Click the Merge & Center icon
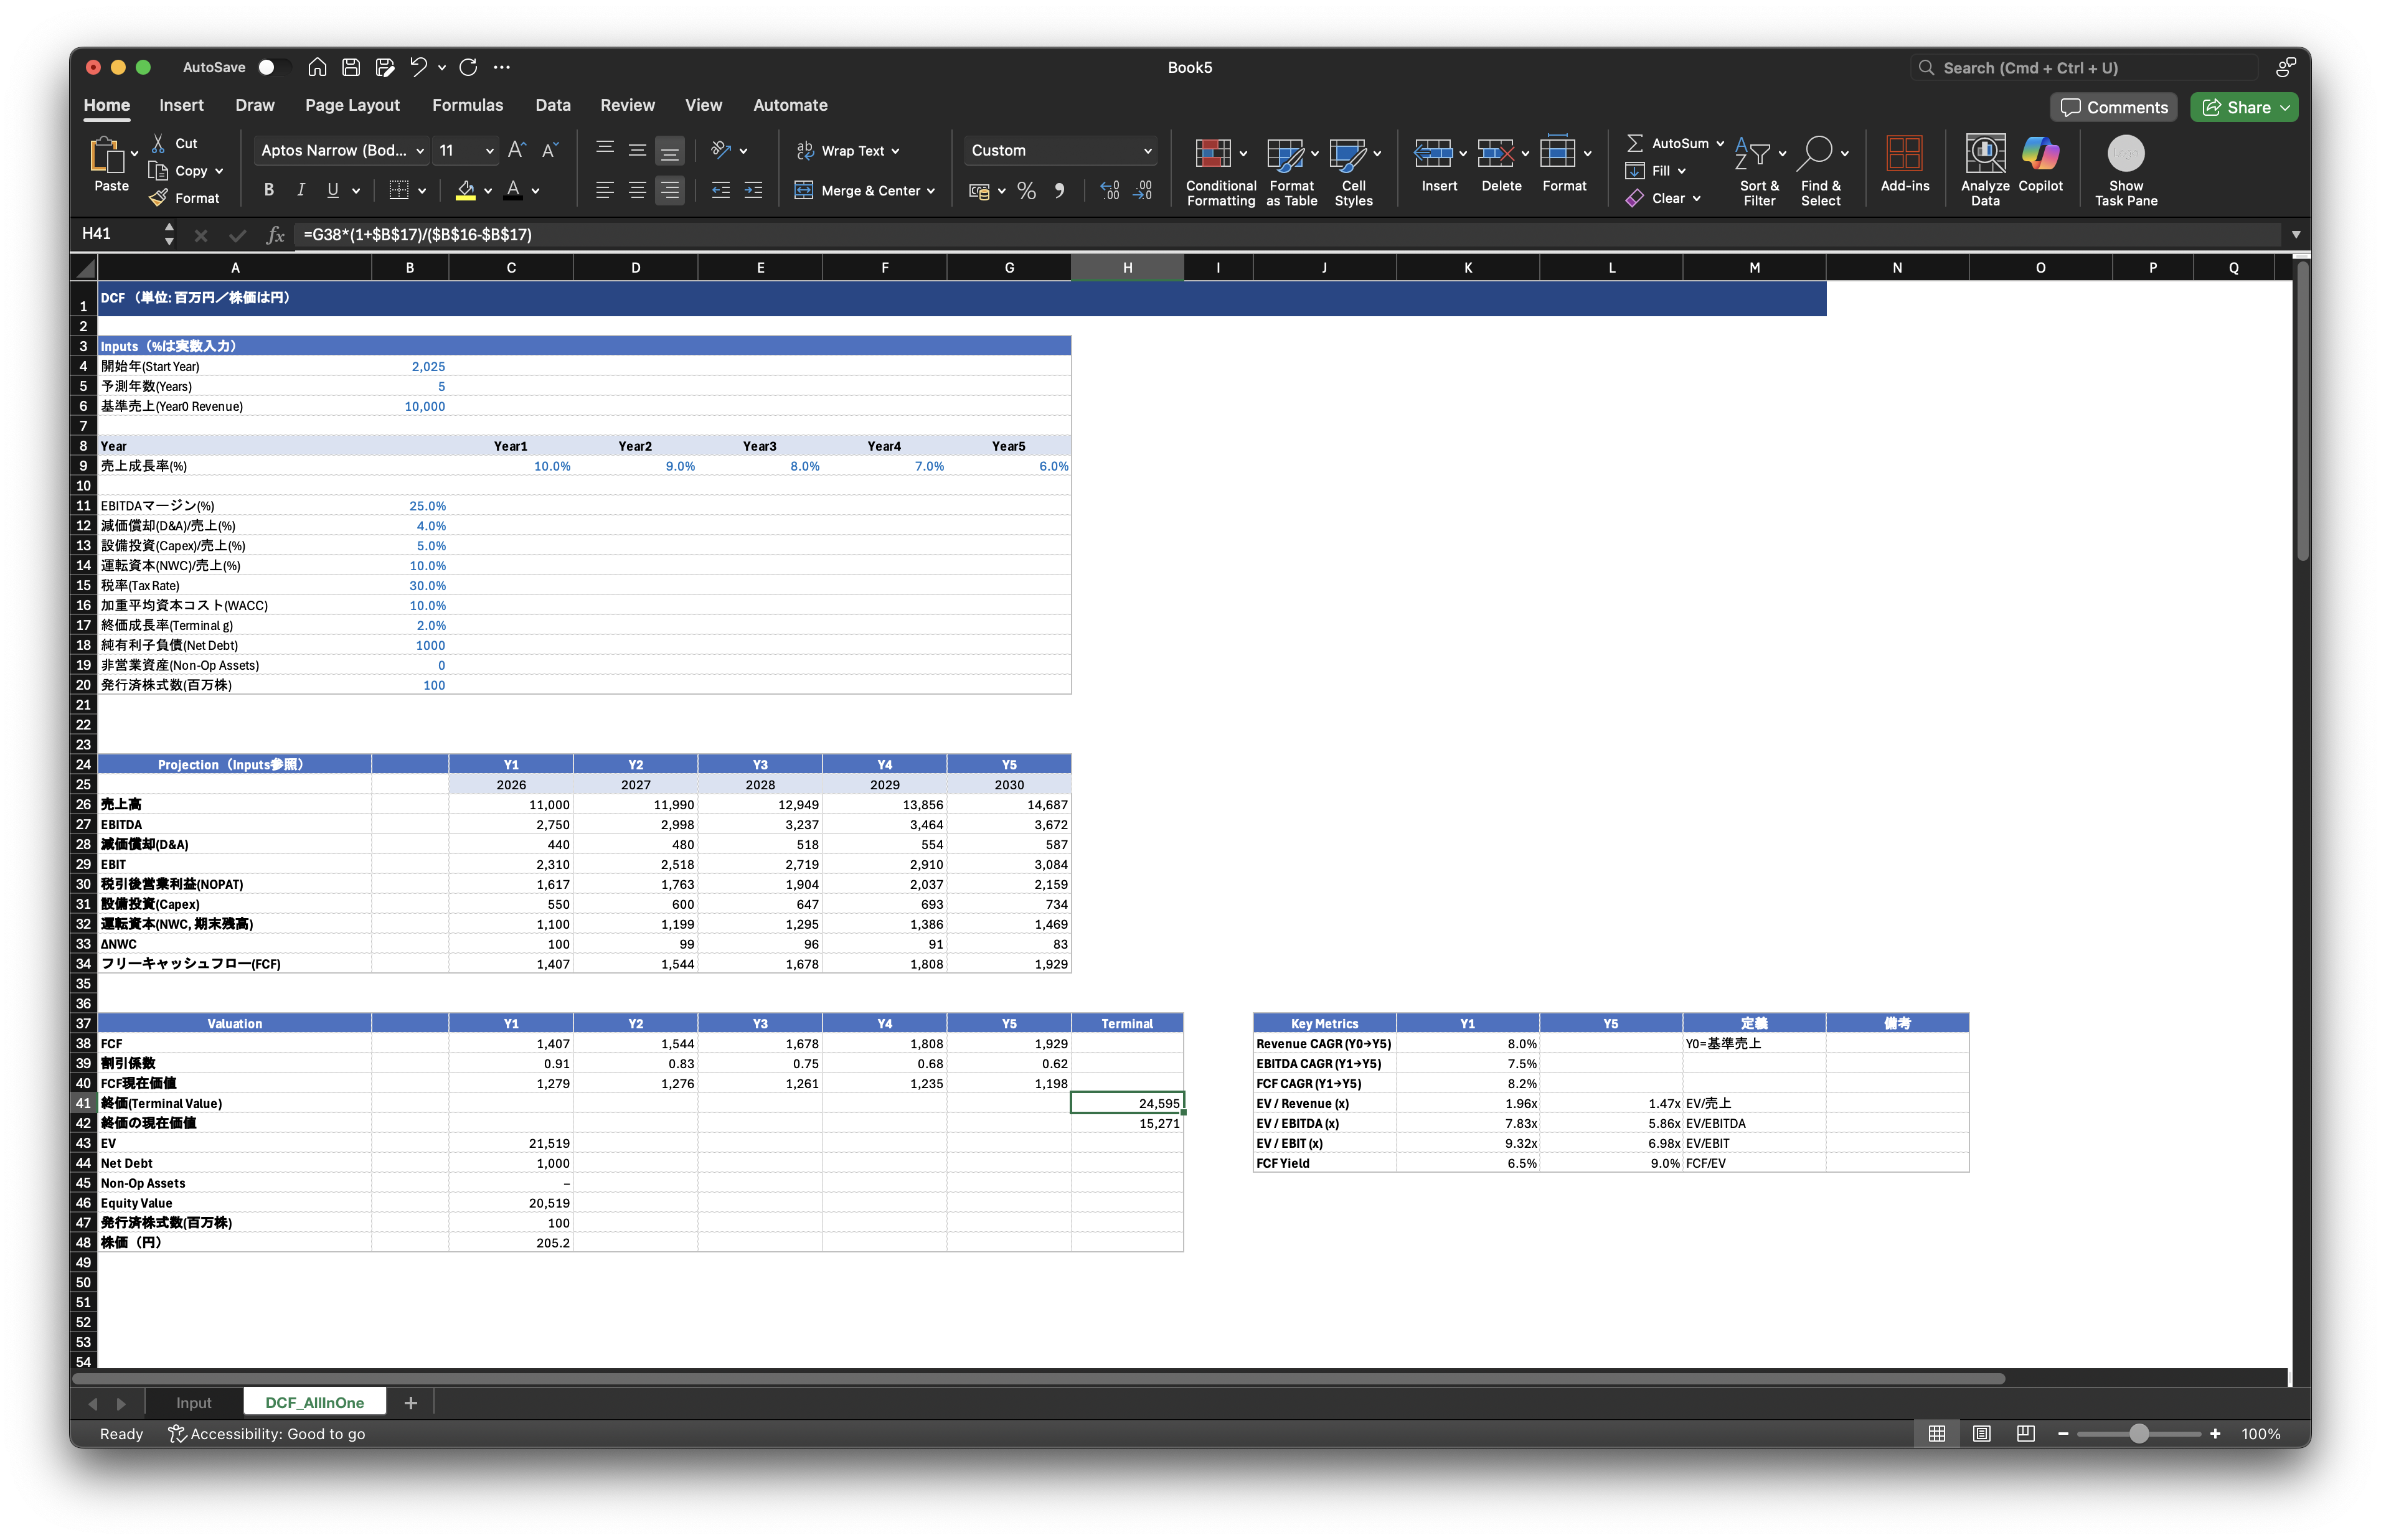Screen dimensions: 2381x1540 coord(803,190)
